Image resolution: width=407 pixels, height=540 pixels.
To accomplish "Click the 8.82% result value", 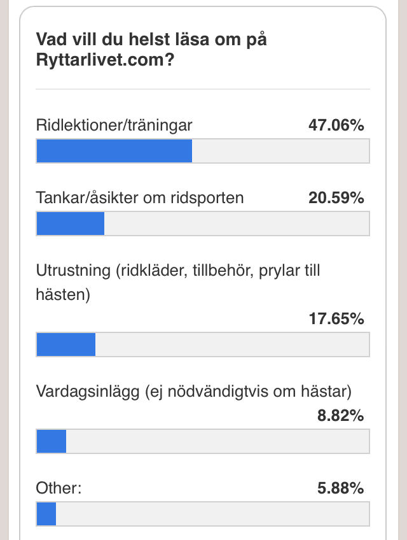I will pyautogui.click(x=340, y=416).
